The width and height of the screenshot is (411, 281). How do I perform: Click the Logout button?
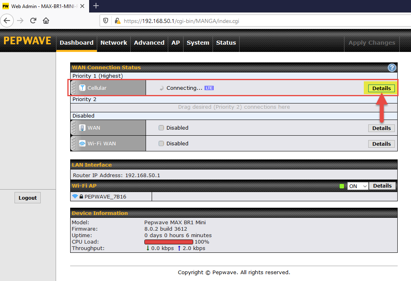[x=27, y=198]
